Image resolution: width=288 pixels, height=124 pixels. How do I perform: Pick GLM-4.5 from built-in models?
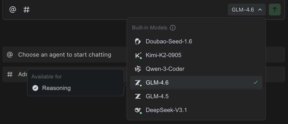pyautogui.click(x=157, y=96)
